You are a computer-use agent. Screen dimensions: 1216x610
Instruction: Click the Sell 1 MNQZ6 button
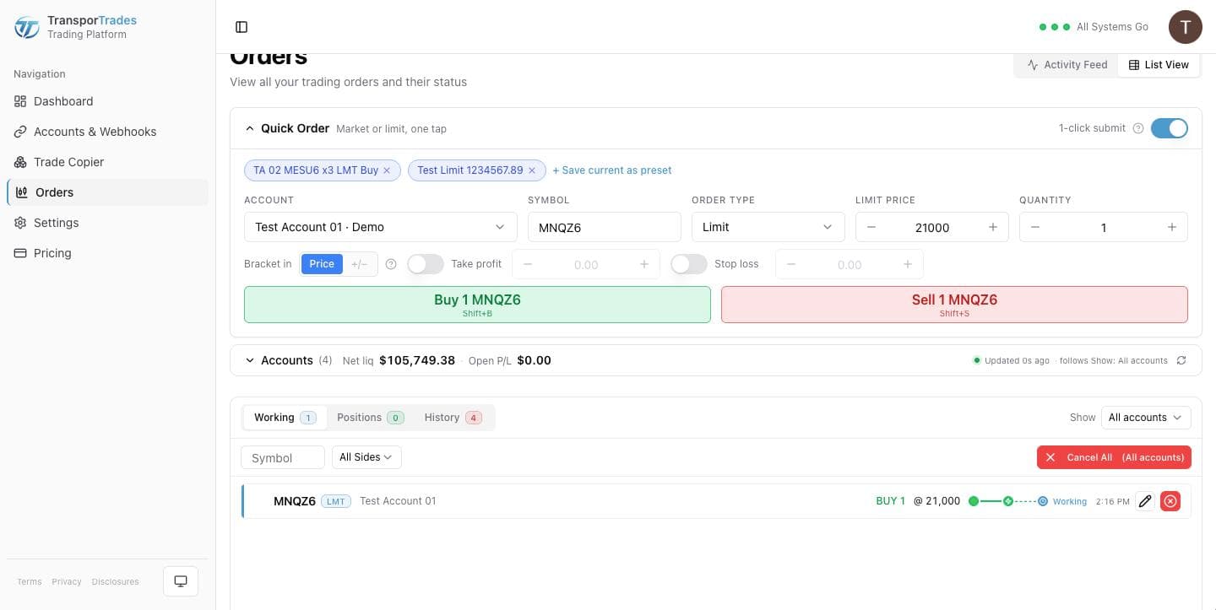954,305
